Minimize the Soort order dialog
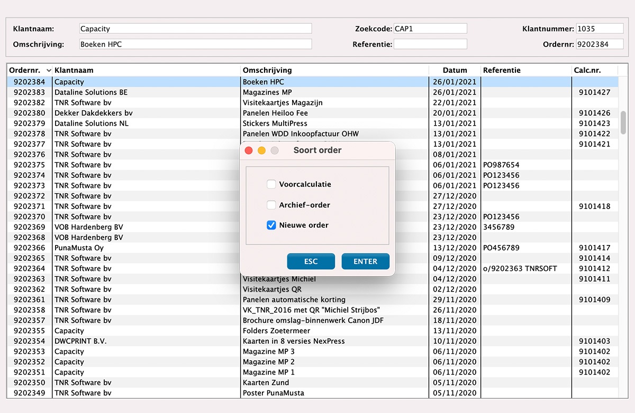635x413 pixels. point(261,151)
